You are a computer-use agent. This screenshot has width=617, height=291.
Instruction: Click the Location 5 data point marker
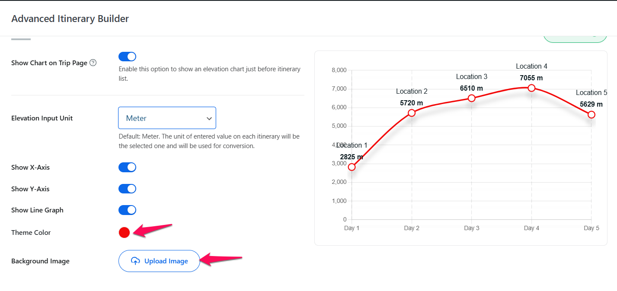[591, 114]
